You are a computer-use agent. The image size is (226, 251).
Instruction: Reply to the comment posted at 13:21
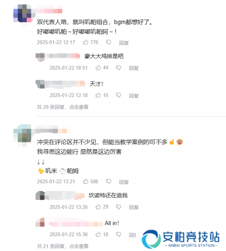tap(124, 182)
